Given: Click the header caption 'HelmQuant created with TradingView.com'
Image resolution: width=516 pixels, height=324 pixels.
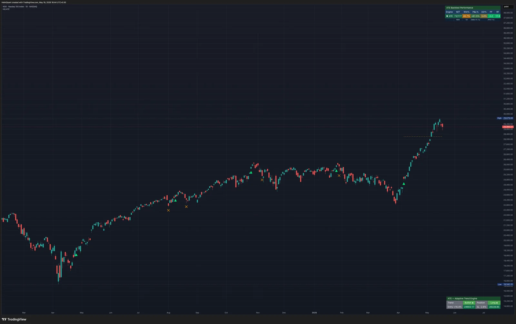Looking at the screenshot, I should click(20, 2).
